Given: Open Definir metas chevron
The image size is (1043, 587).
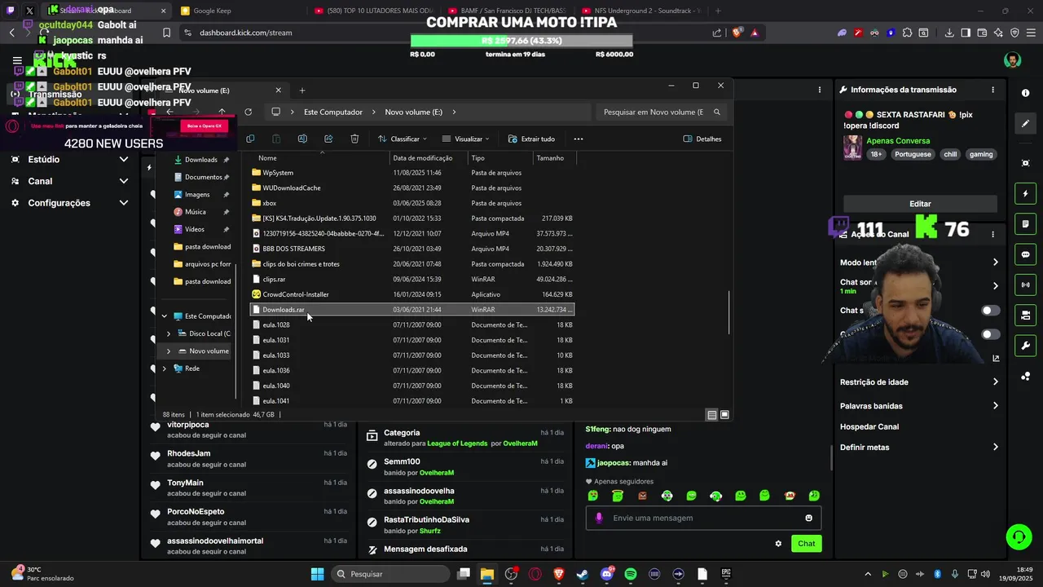Looking at the screenshot, I should 995,447.
